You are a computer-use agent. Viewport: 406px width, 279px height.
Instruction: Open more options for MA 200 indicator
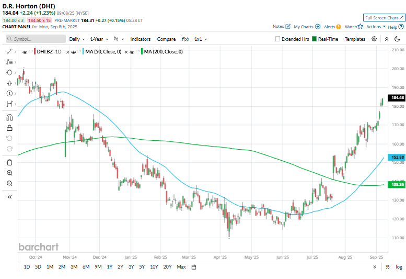pyautogui.click(x=138, y=51)
